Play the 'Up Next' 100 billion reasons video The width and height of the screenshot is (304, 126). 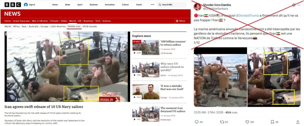pyautogui.click(x=146, y=47)
